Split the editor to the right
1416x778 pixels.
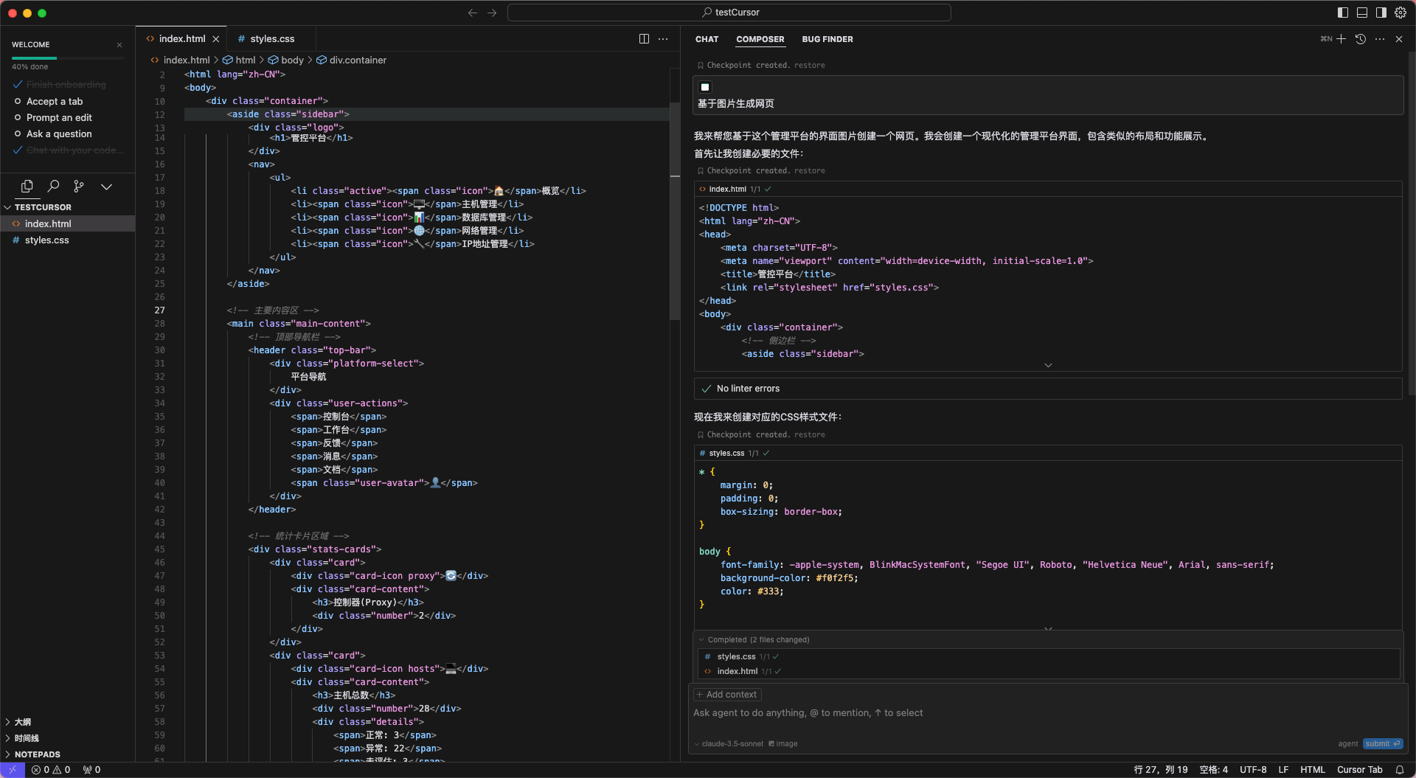644,39
